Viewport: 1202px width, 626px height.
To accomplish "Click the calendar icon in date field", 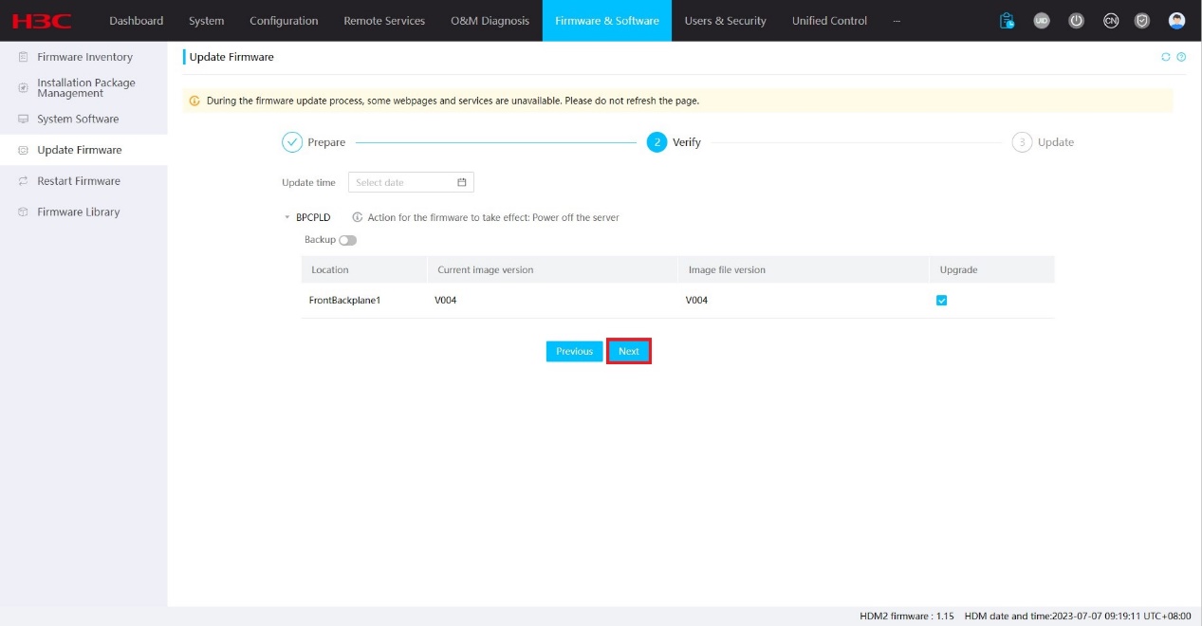I will click(x=462, y=182).
